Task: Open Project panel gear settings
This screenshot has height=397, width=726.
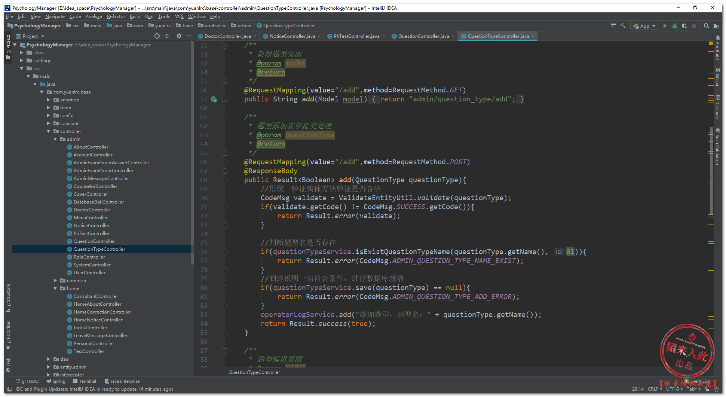Action: [179, 36]
